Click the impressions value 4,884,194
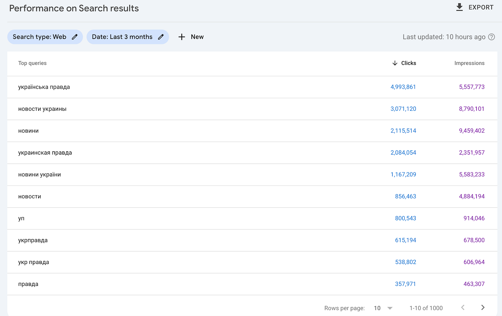Screen dimensions: 502x316 472,197
